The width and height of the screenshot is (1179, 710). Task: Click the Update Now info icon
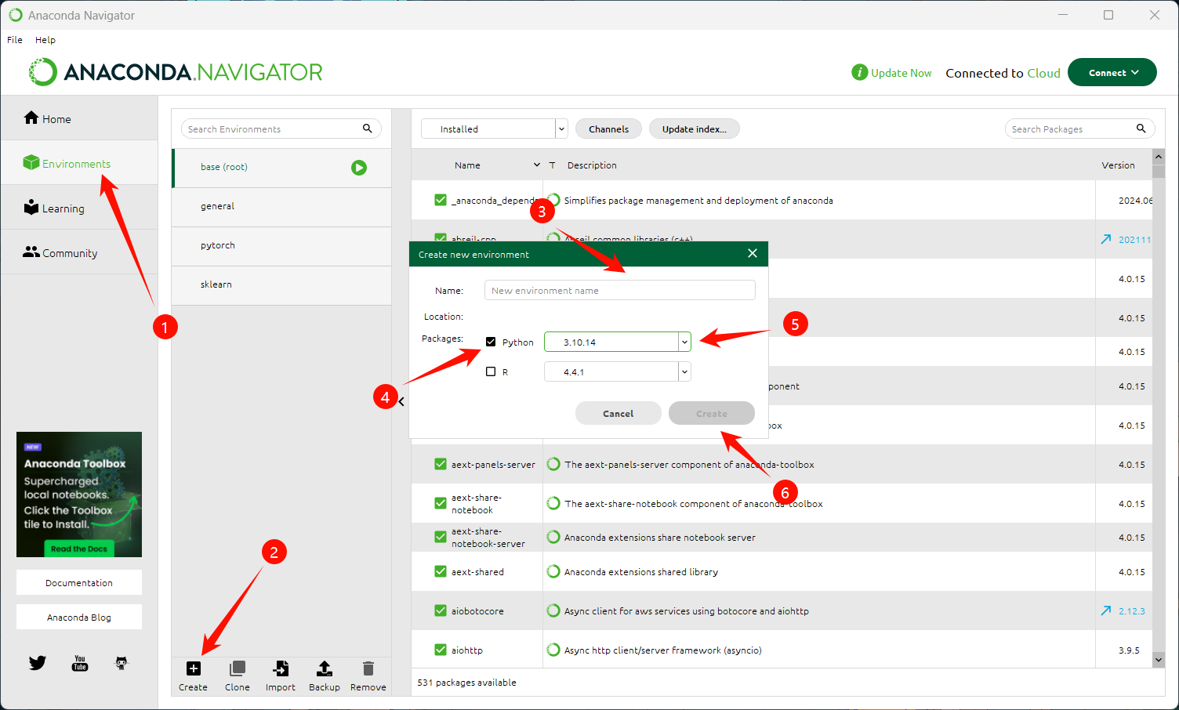tap(859, 72)
